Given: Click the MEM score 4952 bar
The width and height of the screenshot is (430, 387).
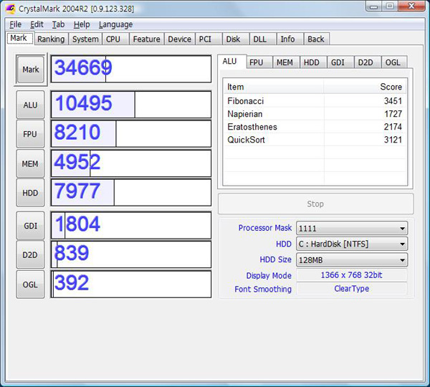Looking at the screenshot, I should click(x=131, y=163).
